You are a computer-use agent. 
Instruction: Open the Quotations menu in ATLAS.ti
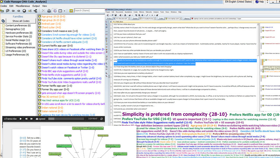click(x=128, y=12)
